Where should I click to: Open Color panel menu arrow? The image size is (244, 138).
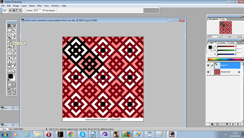[x=242, y=42]
